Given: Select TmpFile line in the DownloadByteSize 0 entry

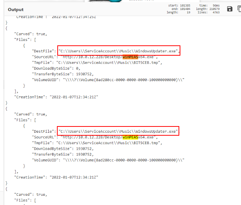Looking at the screenshot, I should pos(97,63).
